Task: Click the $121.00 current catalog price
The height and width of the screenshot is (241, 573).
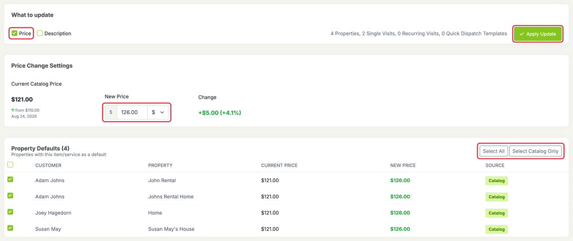Action: point(22,99)
